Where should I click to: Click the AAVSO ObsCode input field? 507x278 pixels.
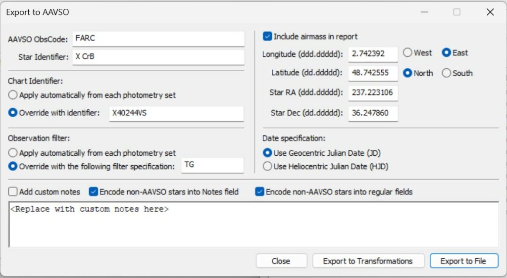[158, 39]
